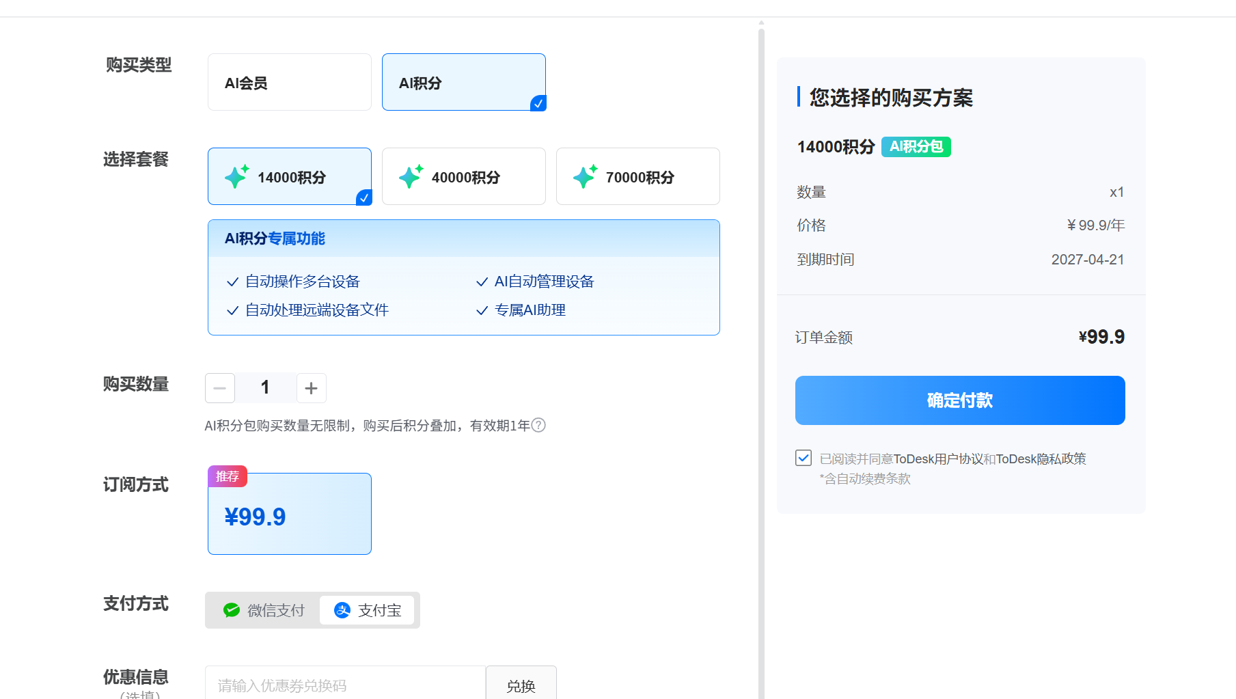The height and width of the screenshot is (699, 1236).
Task: Click the *含自动续费条款 note
Action: click(865, 479)
